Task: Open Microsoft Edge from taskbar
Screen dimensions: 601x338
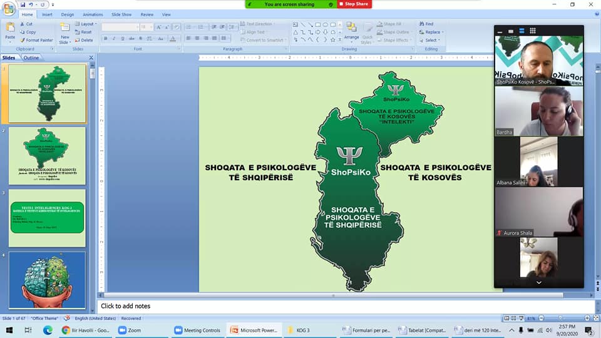Action: [48, 330]
